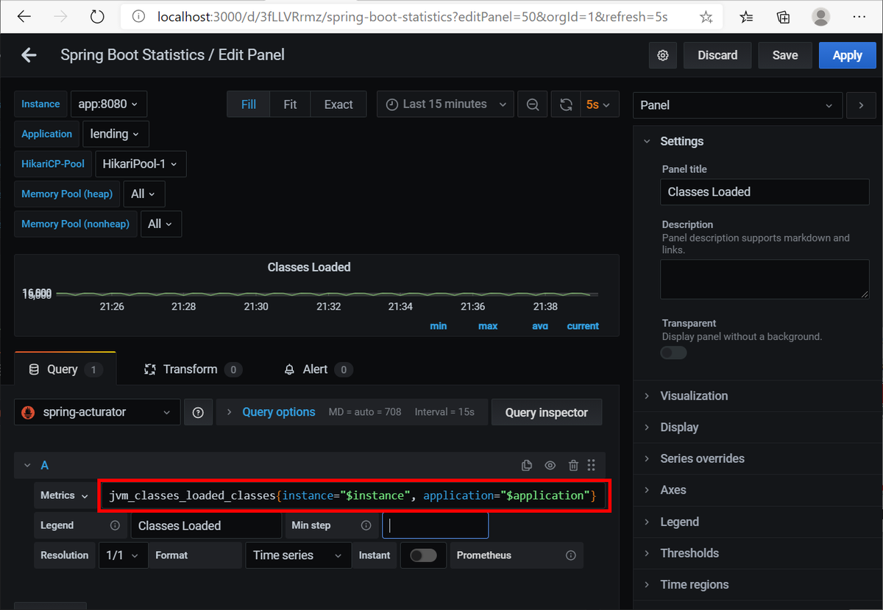883x610 pixels.
Task: Duplicate query A with the copy icon
Action: pos(526,465)
